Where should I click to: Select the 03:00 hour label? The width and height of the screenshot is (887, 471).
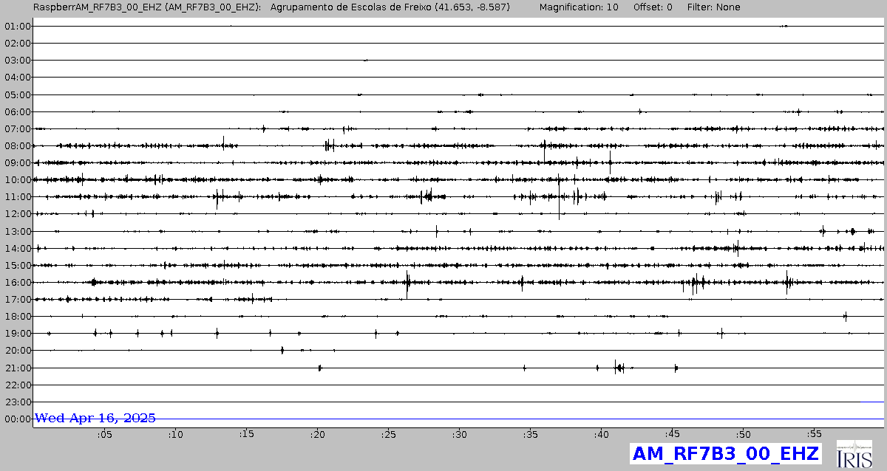[x=17, y=61]
